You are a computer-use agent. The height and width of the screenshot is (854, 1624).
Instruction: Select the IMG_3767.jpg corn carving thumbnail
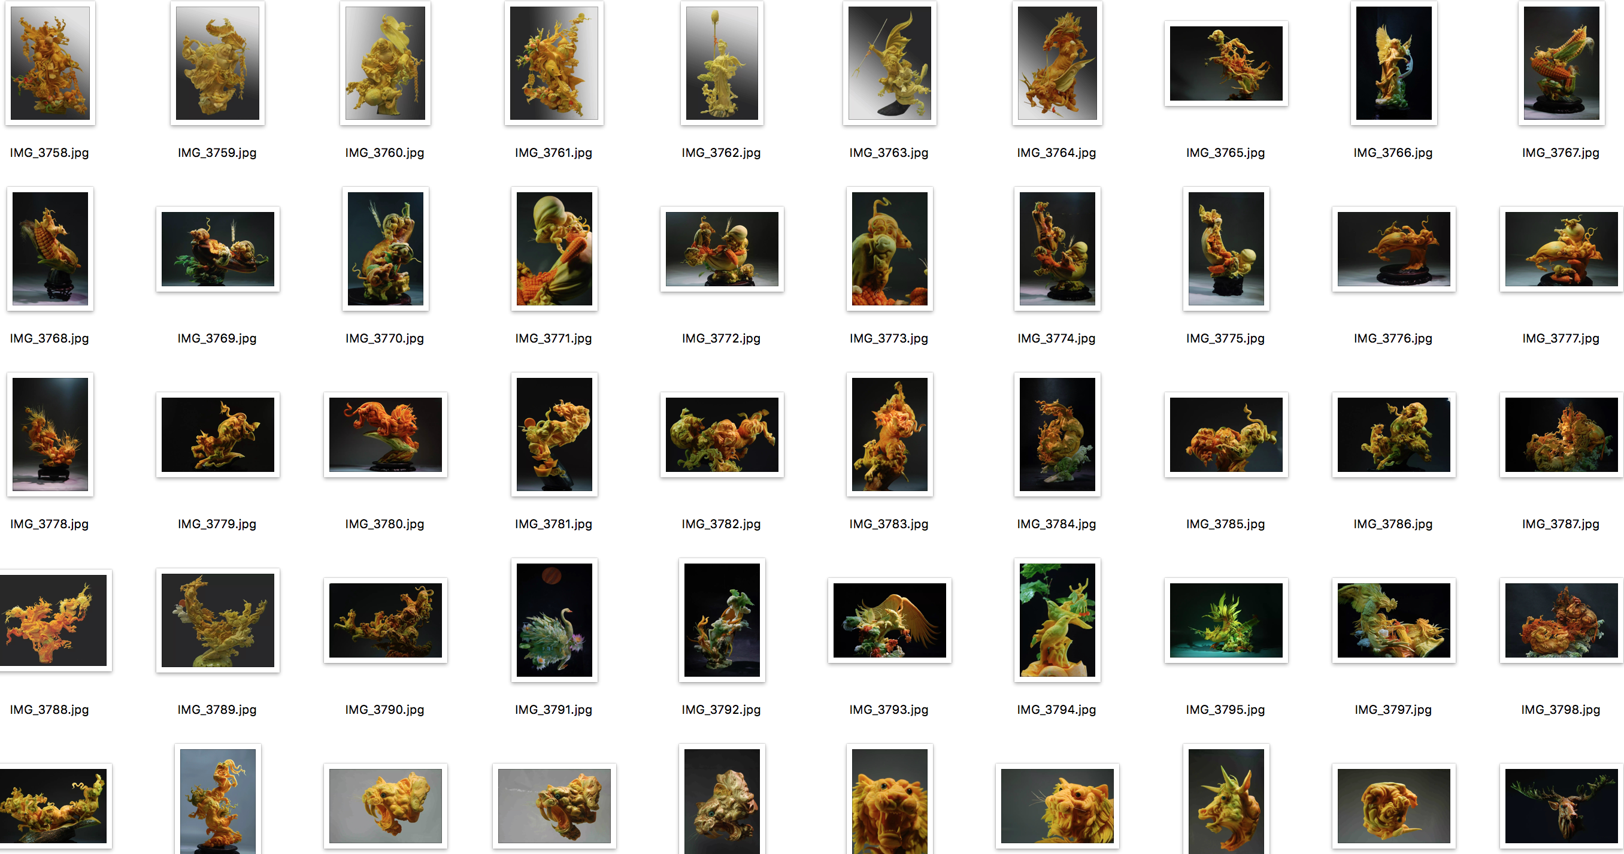coord(1561,63)
